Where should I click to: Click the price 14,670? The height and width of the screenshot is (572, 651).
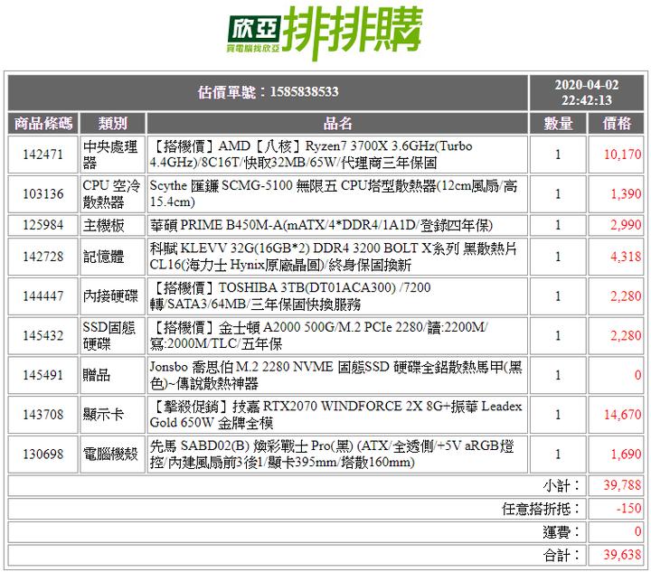pyautogui.click(x=622, y=415)
